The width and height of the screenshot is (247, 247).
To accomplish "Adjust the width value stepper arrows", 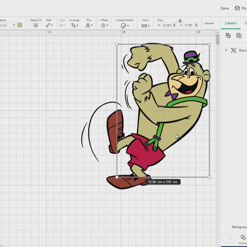I will (174, 25).
